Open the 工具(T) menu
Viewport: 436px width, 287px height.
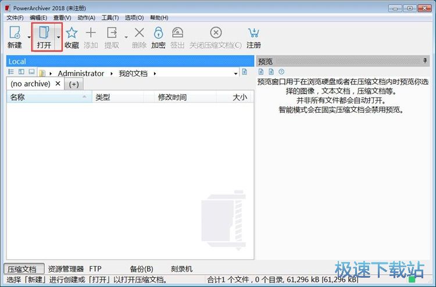[110, 18]
